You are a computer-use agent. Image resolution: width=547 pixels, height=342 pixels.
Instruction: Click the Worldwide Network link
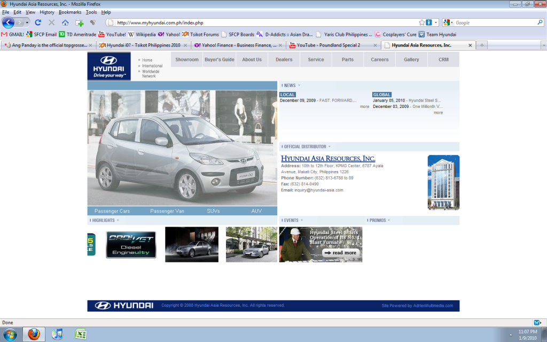151,74
